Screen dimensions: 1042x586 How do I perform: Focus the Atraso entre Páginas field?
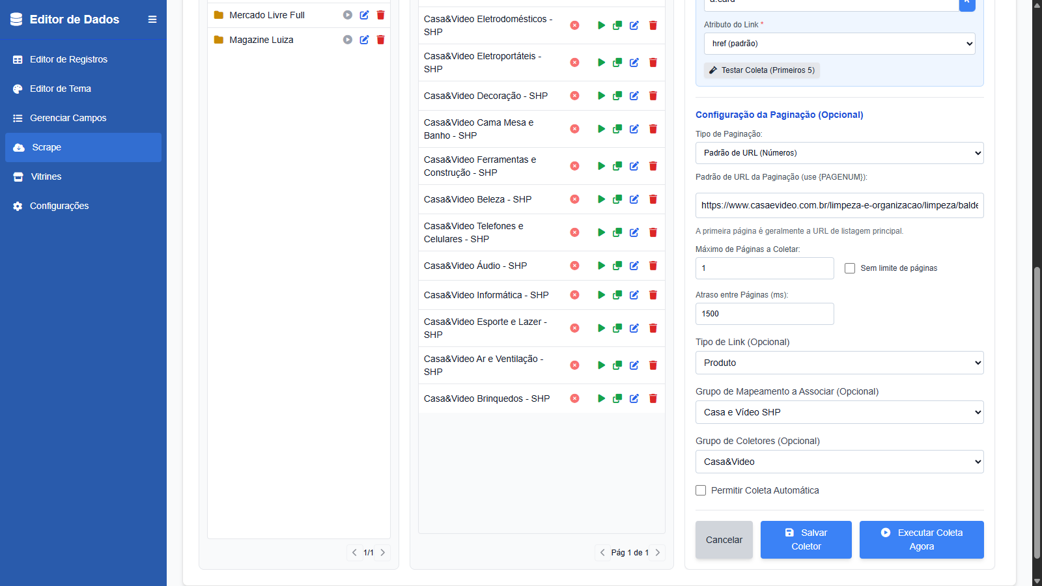764,314
